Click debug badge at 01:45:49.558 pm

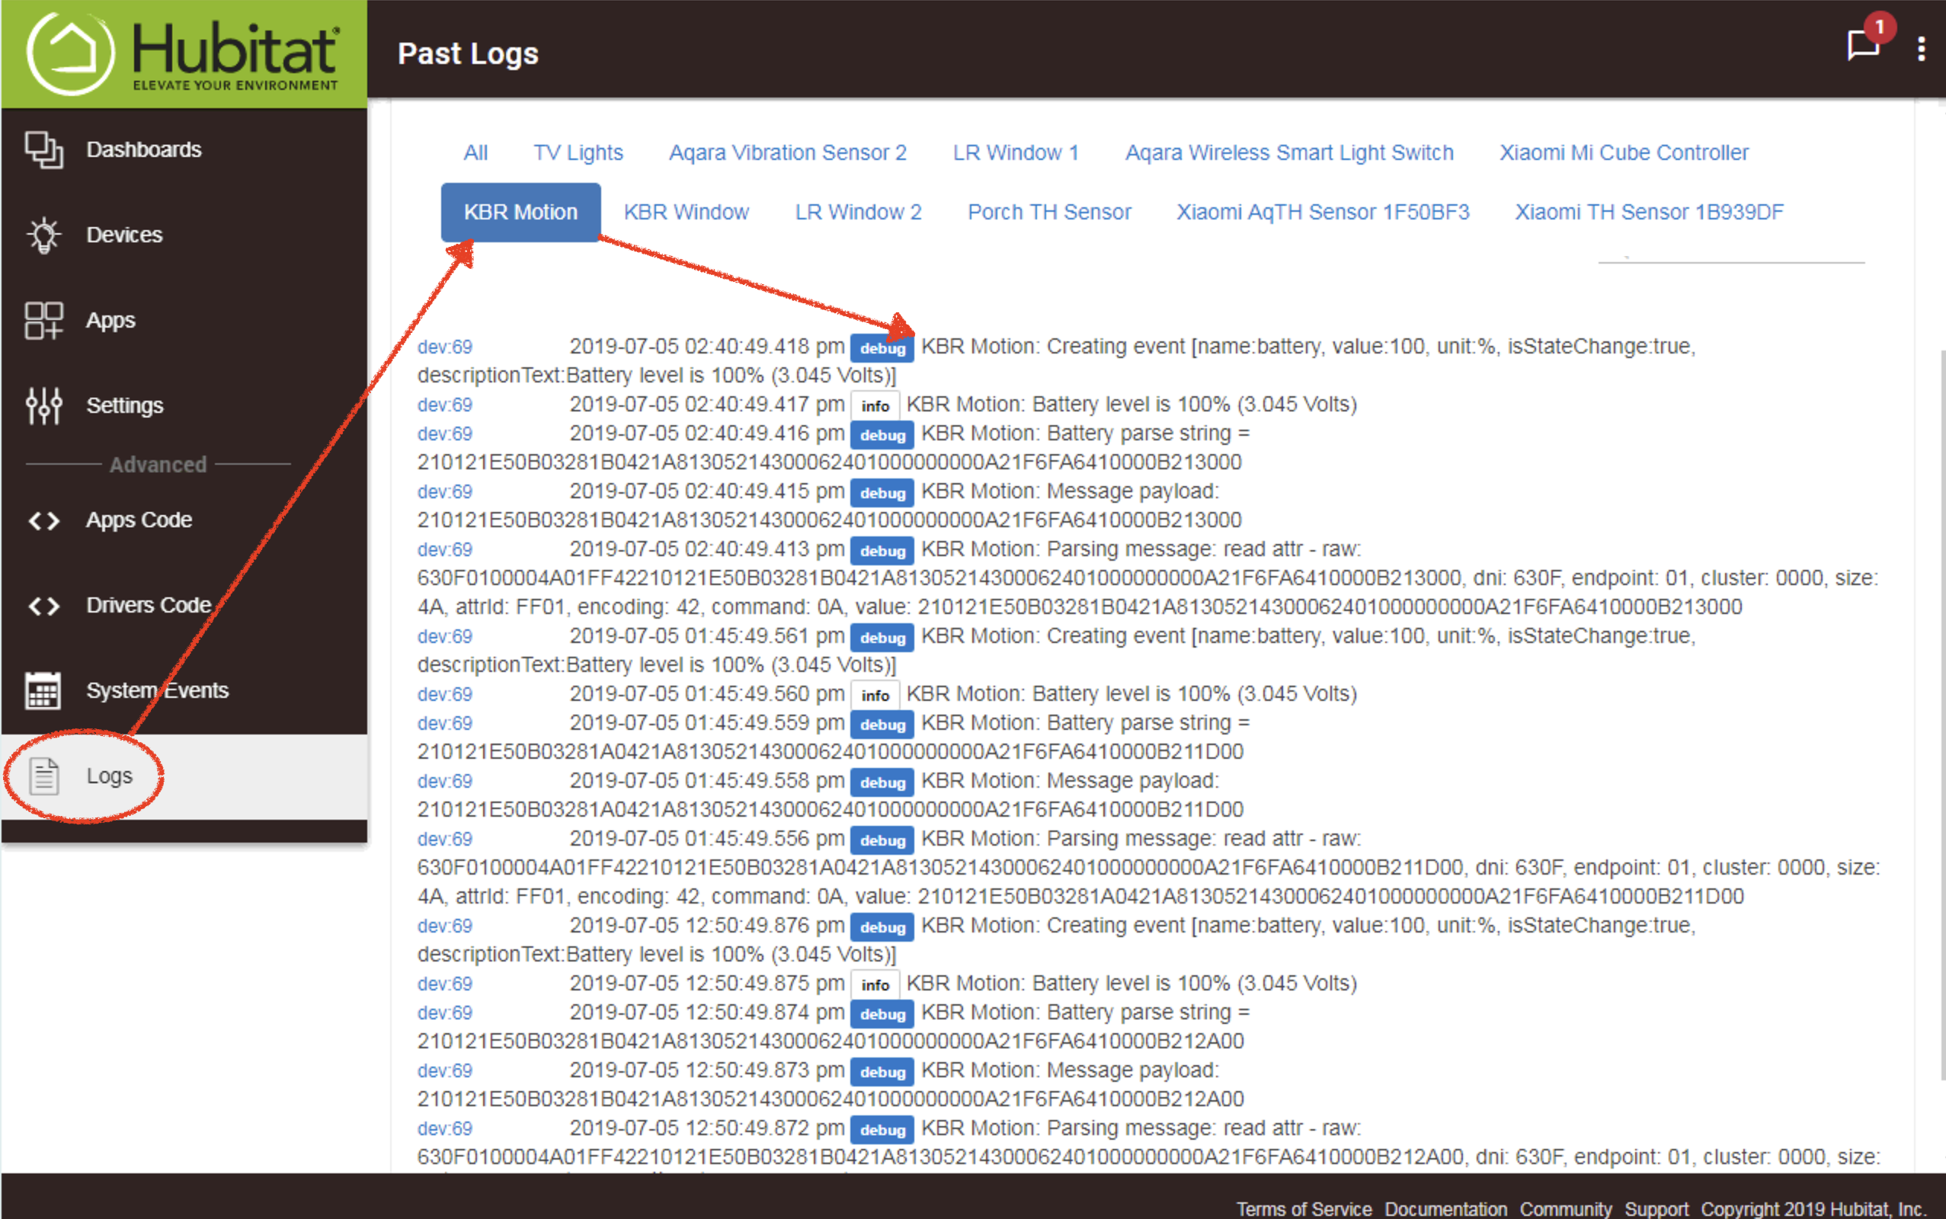(882, 783)
